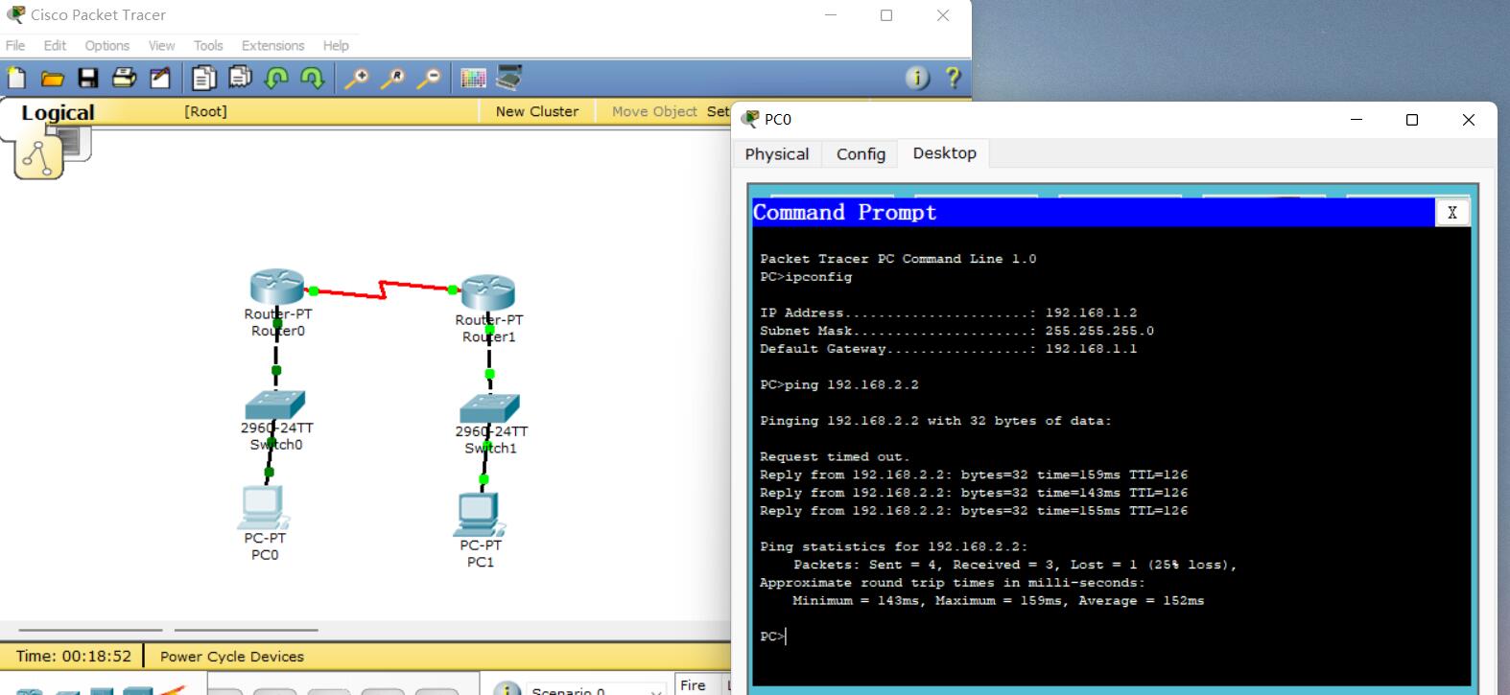This screenshot has height=695, width=1510.
Task: Click the network information i icon
Action: (x=917, y=78)
